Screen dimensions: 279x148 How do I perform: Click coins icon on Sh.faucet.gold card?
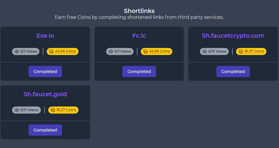tap(53, 110)
